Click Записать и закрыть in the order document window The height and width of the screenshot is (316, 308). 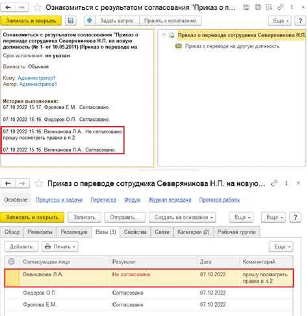(x=32, y=217)
